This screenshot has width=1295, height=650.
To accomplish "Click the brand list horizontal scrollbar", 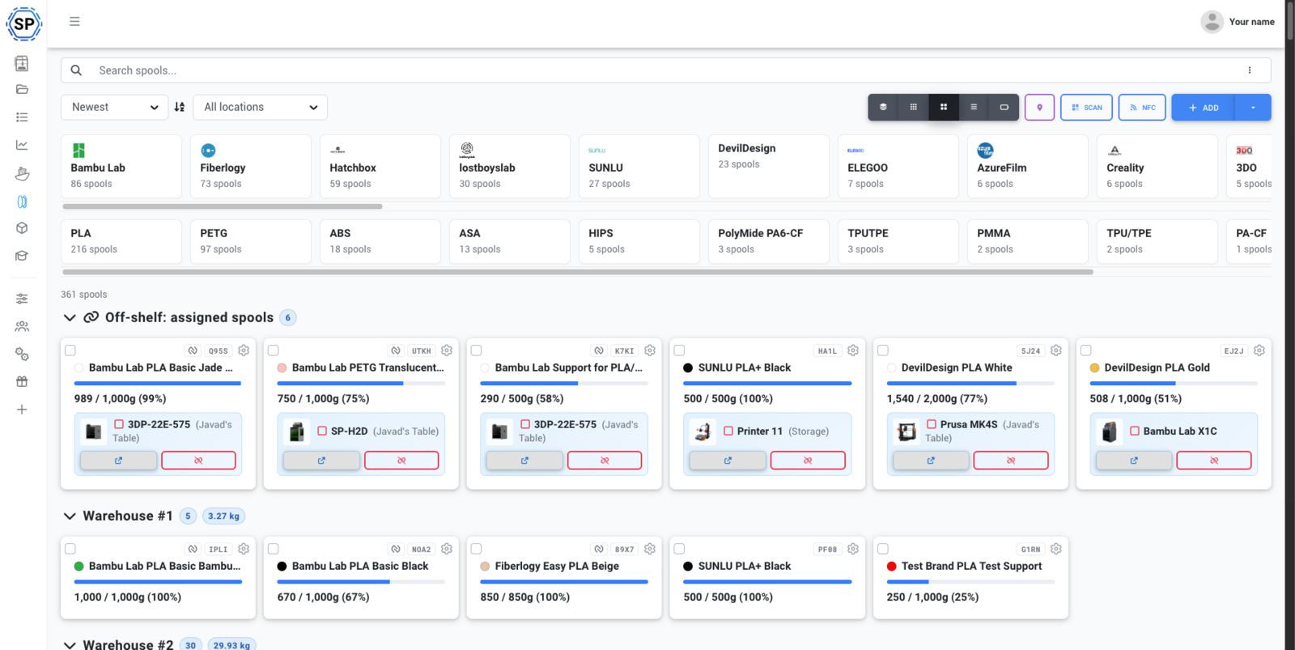I will pyautogui.click(x=223, y=206).
